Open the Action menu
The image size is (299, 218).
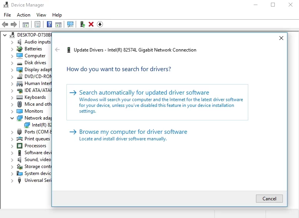point(23,15)
